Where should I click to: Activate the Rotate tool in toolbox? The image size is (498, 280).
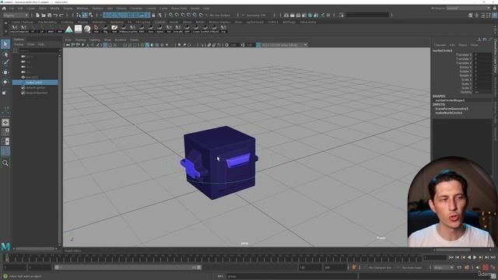pos(5,82)
